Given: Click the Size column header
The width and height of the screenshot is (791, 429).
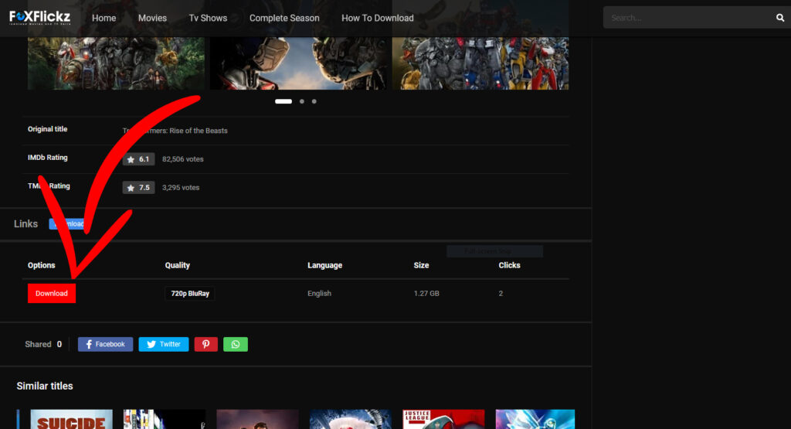Looking at the screenshot, I should (x=421, y=265).
